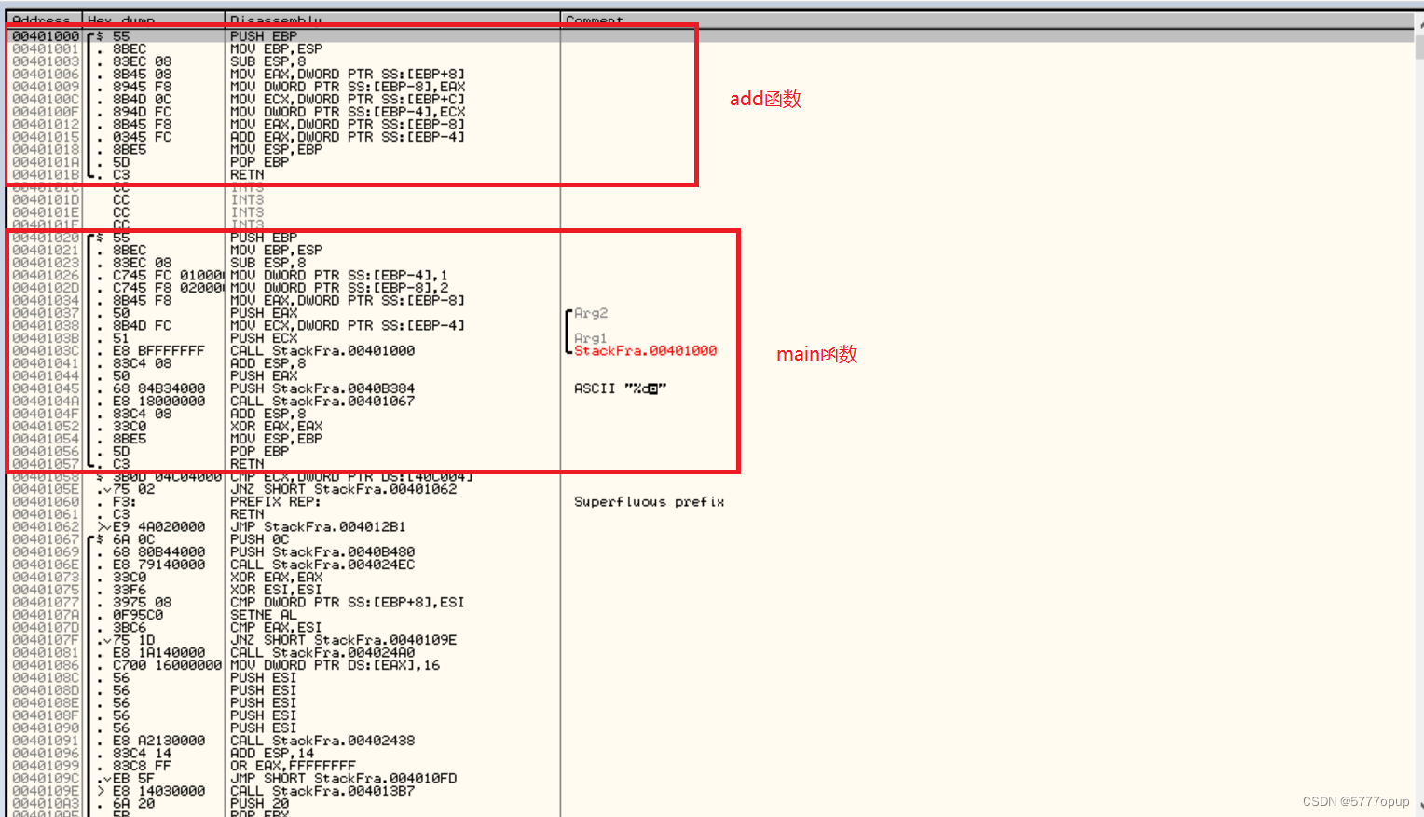Click JNZ SHORT StackFra.00401062 instruction

[344, 489]
